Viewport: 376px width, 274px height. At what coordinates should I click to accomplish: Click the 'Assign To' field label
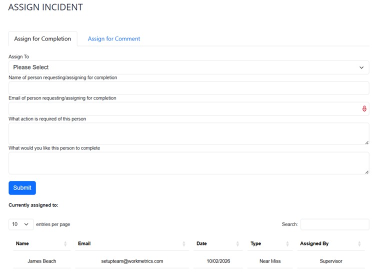coord(18,57)
